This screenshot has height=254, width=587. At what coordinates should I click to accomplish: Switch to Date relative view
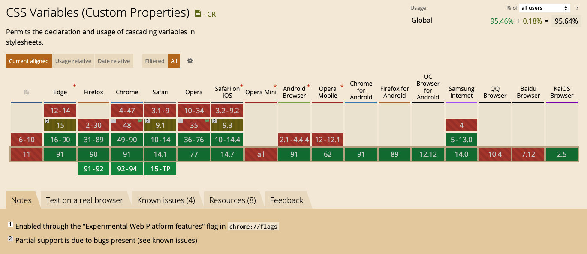pos(114,61)
